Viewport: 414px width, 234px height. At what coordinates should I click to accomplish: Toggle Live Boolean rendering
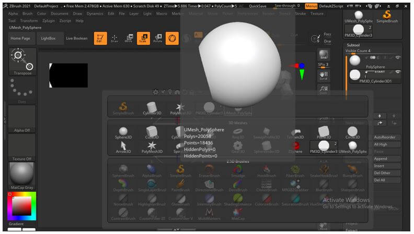click(76, 39)
